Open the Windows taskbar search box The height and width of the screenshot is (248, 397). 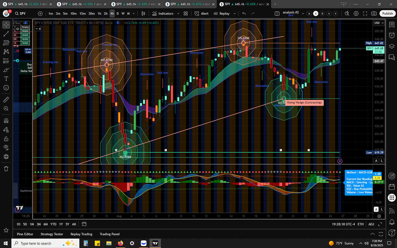pos(45,243)
